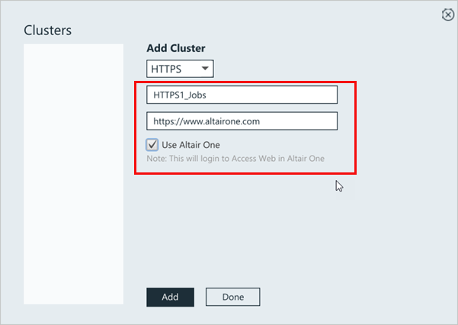Click the dropdown arrow beside HTTPS
Image resolution: width=458 pixels, height=325 pixels.
coord(204,69)
